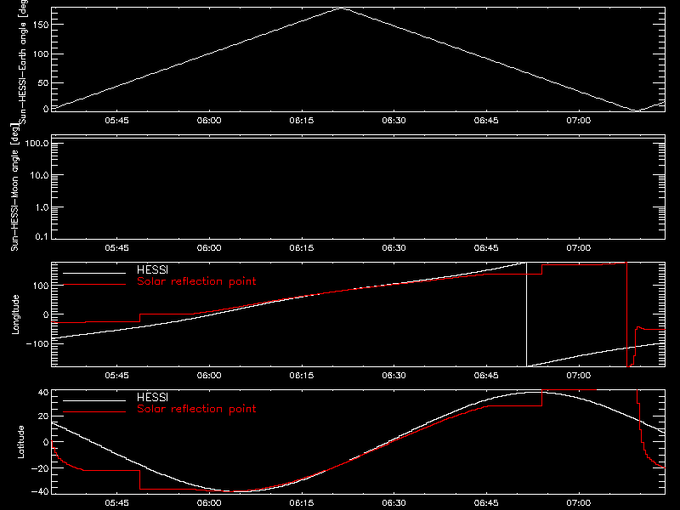Click the peak of the Sun-HESSI-Earth angle curve
This screenshot has height=510, width=680.
tap(342, 8)
